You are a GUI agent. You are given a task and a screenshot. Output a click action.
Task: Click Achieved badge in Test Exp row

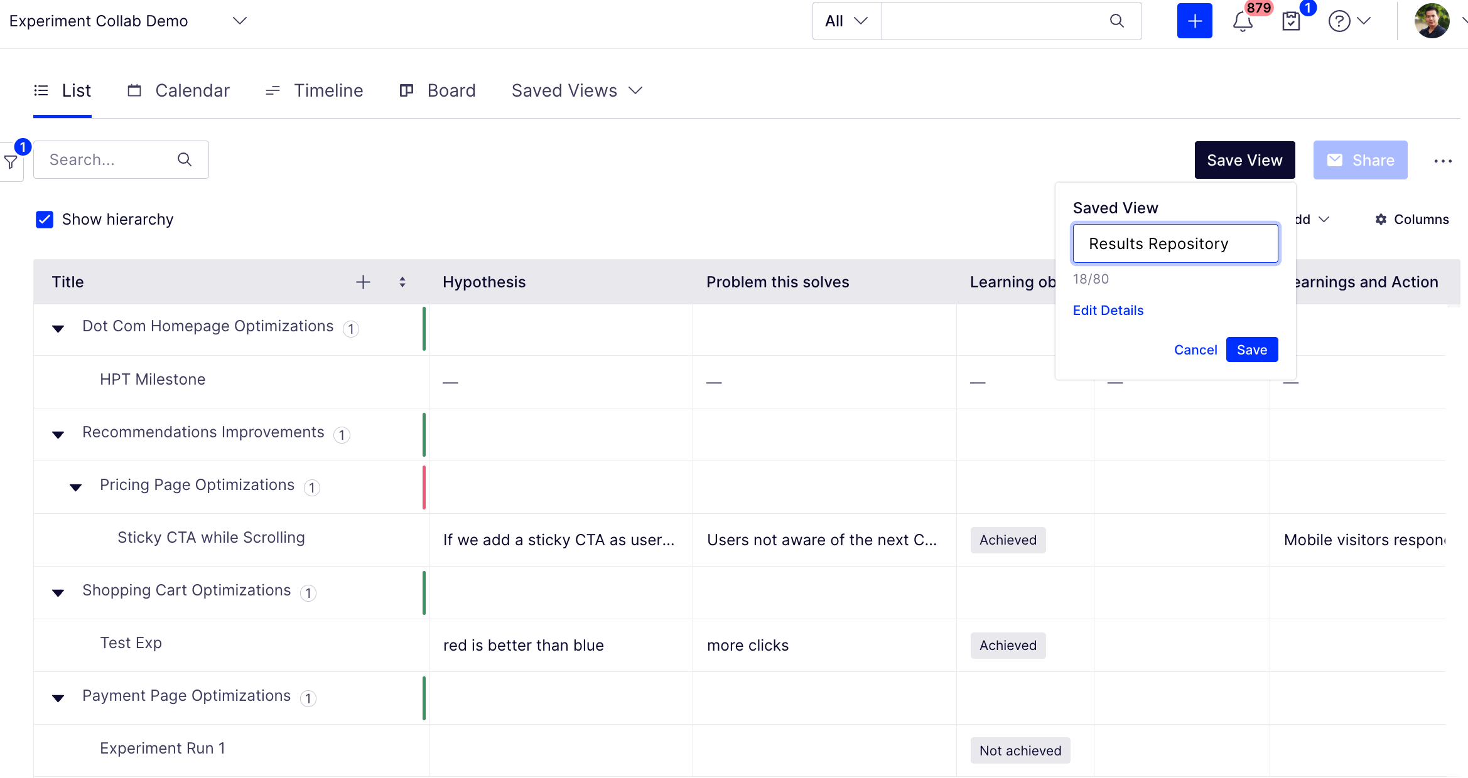coord(1008,646)
